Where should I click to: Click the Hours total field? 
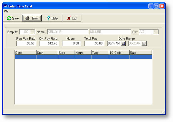pos(72,43)
